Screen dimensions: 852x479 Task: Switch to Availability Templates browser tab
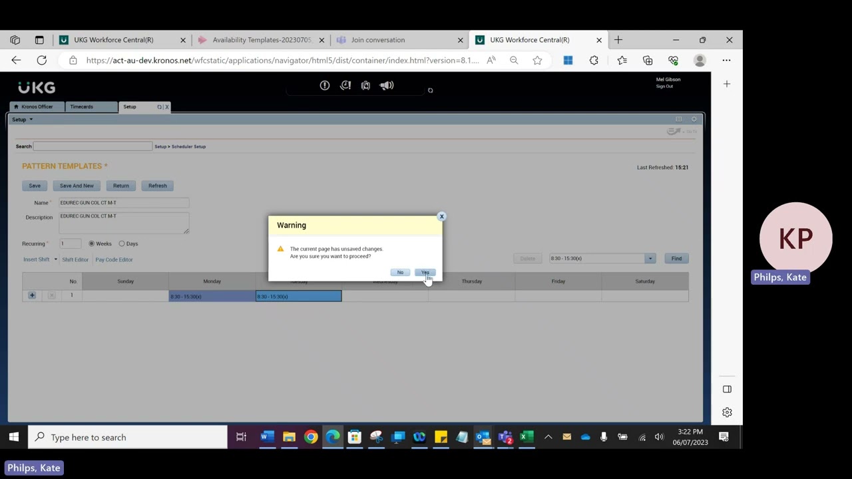[x=262, y=40]
